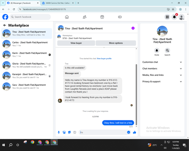Switch to the Messenger Facebook tab
189x151 pixels.
click(23, 3)
